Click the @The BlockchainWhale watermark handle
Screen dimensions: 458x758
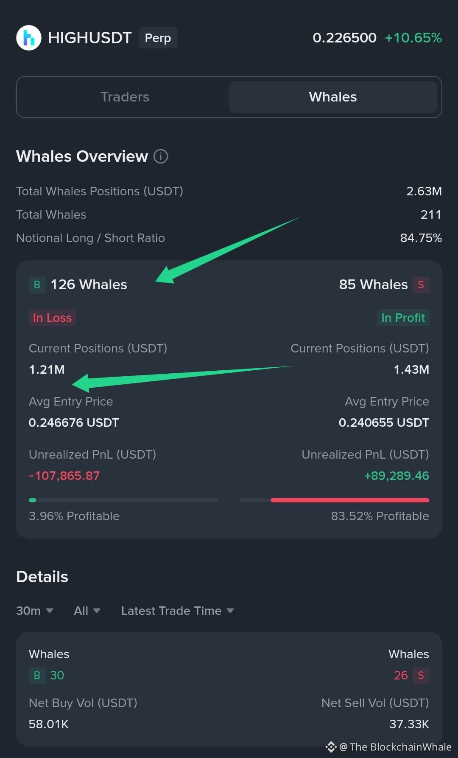[395, 747]
